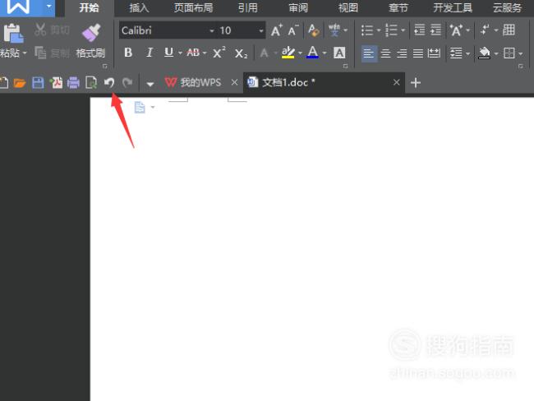Expand bullet list style dropdown arrow
This screenshot has height=401, width=534.
point(379,30)
